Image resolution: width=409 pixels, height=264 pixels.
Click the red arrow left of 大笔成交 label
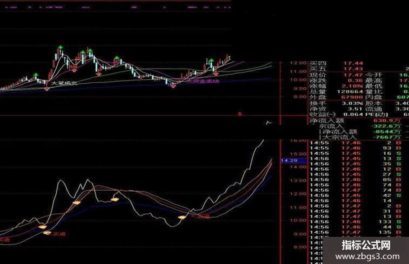[47, 89]
